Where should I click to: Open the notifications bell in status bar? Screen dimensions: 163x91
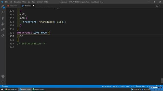tap(160, 86)
